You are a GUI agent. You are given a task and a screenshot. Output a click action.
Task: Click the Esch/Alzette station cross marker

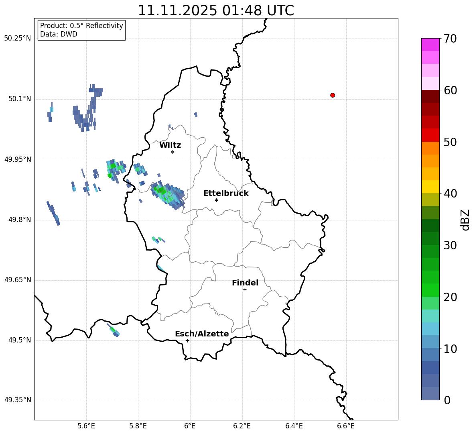(x=187, y=340)
